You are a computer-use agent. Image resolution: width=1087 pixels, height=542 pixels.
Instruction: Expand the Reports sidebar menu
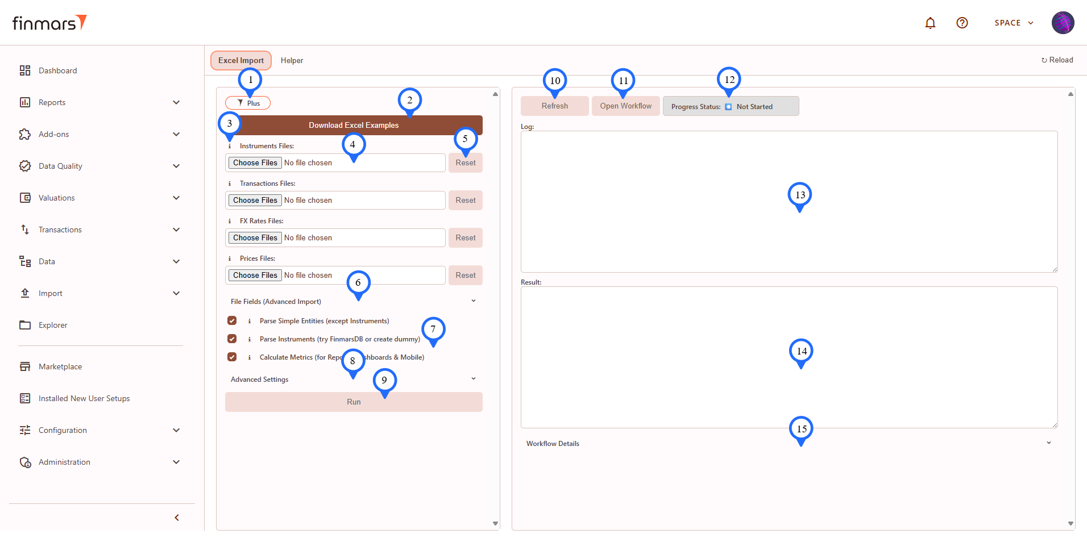pos(176,102)
